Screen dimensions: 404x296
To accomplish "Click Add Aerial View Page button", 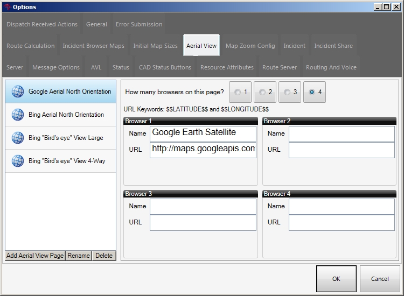I will click(35, 256).
